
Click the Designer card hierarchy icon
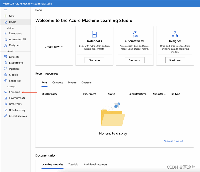coord(175,34)
